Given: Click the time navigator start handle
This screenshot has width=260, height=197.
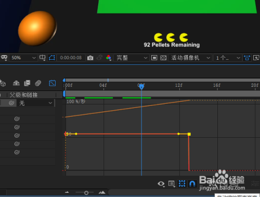Looking at the screenshot, I should click(64, 80).
